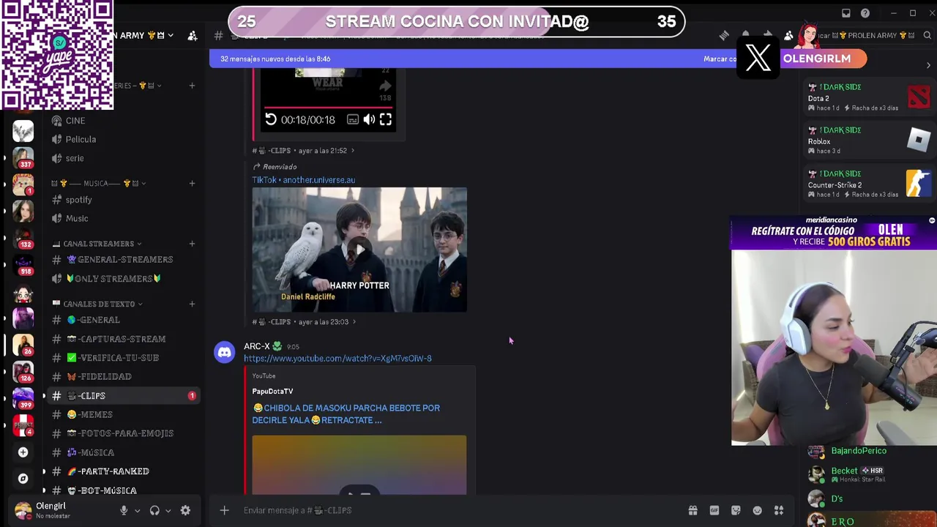Expand thread arrow beside -CLIPS channel
The image size is (937, 527).
point(44,396)
